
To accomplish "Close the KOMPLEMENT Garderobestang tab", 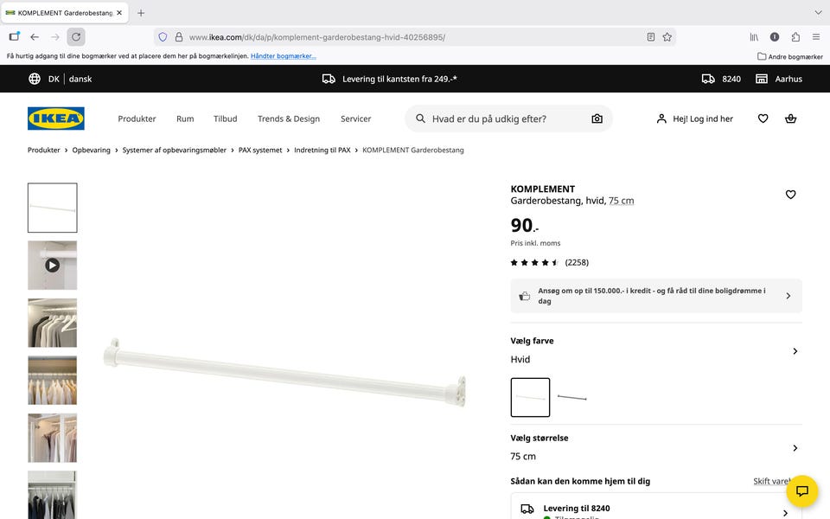I will [x=119, y=13].
